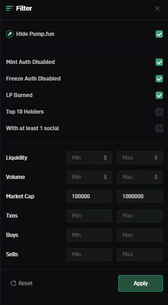Click the Reset circular arrow icon
Image resolution: width=168 pixels, height=305 pixels.
(x=13, y=283)
